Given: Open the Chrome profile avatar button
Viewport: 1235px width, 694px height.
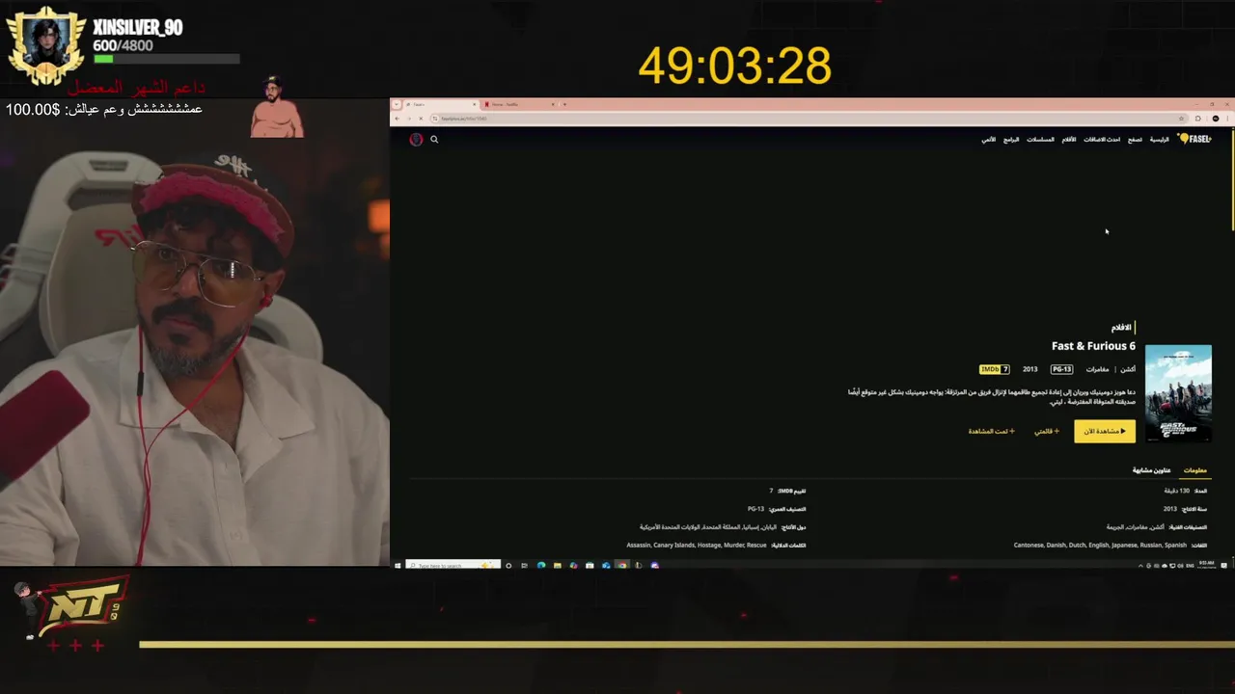Looking at the screenshot, I should (x=1215, y=119).
